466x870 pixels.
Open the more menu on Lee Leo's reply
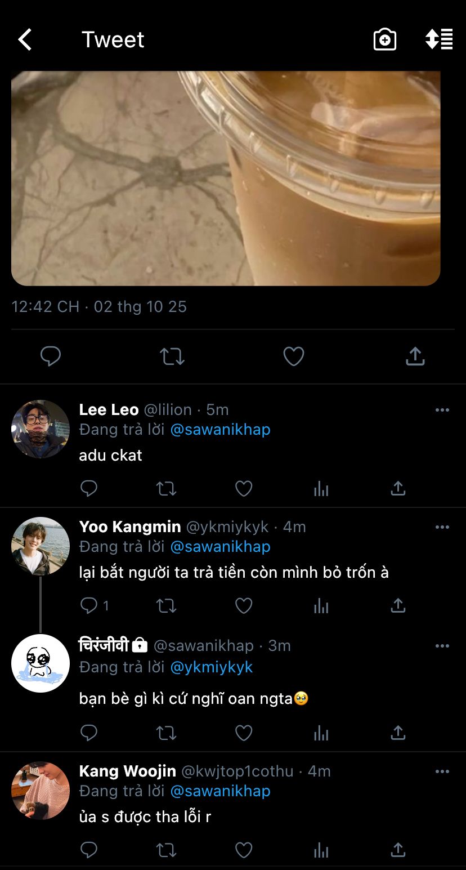[x=442, y=410]
